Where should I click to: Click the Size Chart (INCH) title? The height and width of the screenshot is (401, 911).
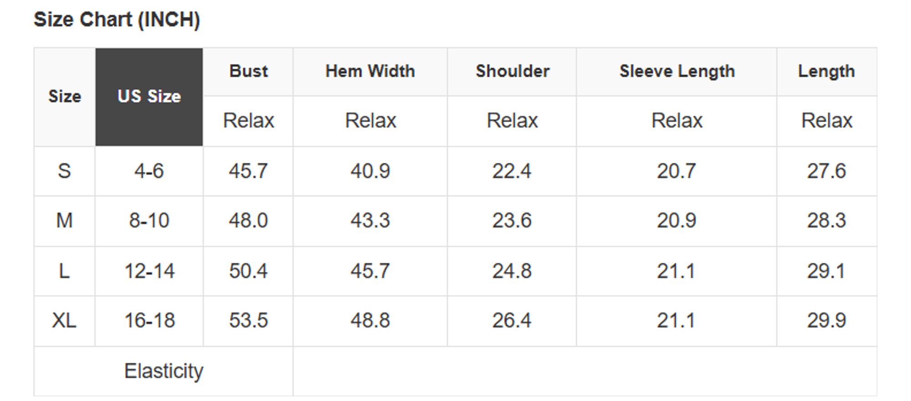coord(117,20)
